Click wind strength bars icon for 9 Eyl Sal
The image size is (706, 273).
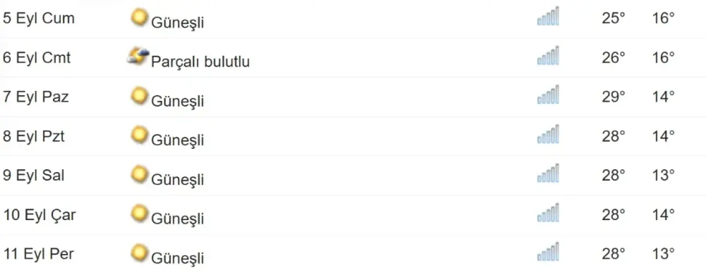pyautogui.click(x=548, y=173)
